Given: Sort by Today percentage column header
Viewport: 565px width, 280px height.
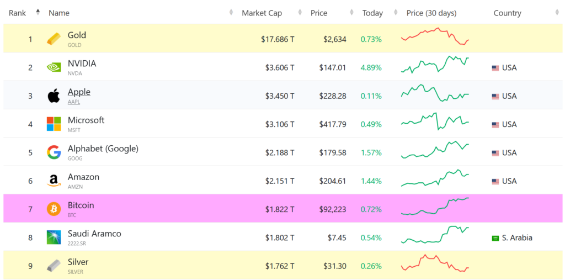Looking at the screenshot, I should pyautogui.click(x=372, y=13).
